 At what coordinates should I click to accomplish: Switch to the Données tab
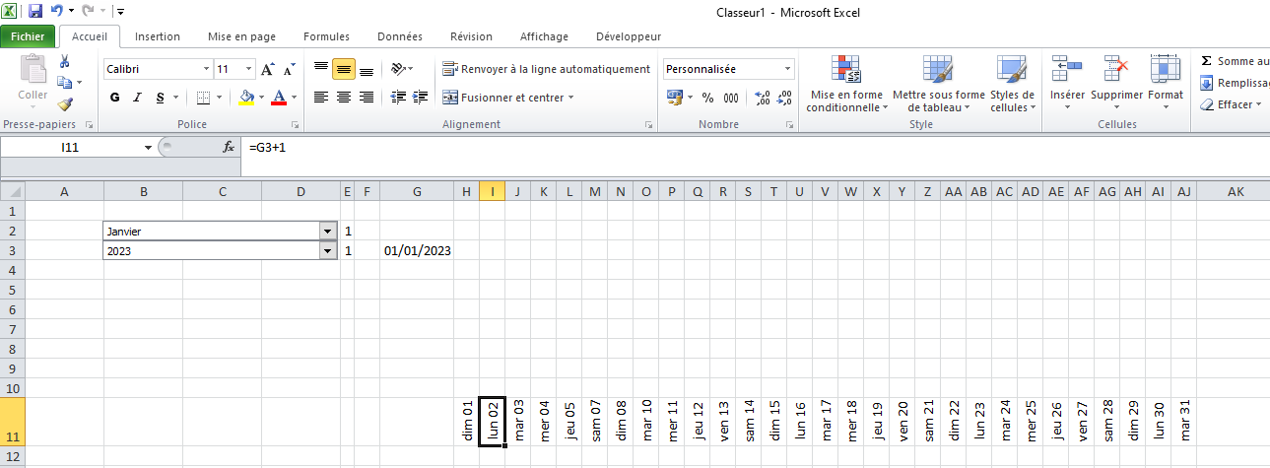(x=400, y=36)
